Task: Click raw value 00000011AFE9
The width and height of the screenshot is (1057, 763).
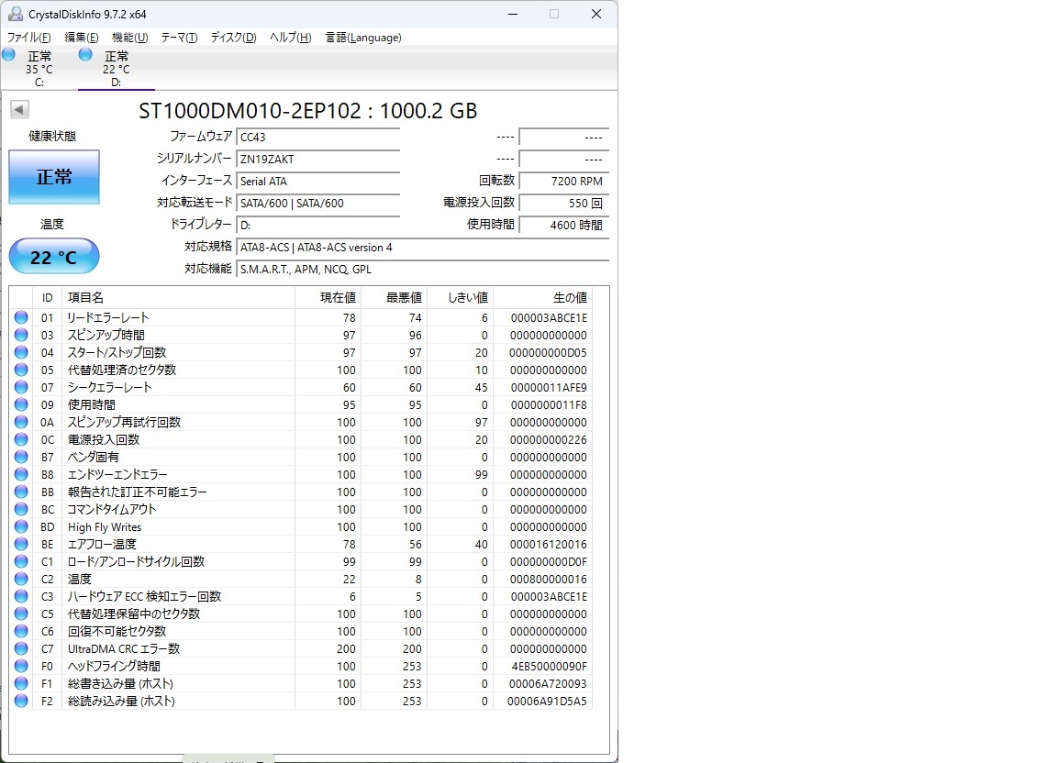Action: click(x=549, y=388)
